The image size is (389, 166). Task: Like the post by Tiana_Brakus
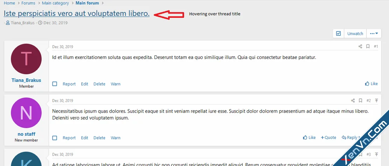tap(371, 84)
